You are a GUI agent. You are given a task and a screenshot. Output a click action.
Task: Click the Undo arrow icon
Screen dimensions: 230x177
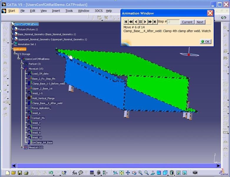coord(51,173)
